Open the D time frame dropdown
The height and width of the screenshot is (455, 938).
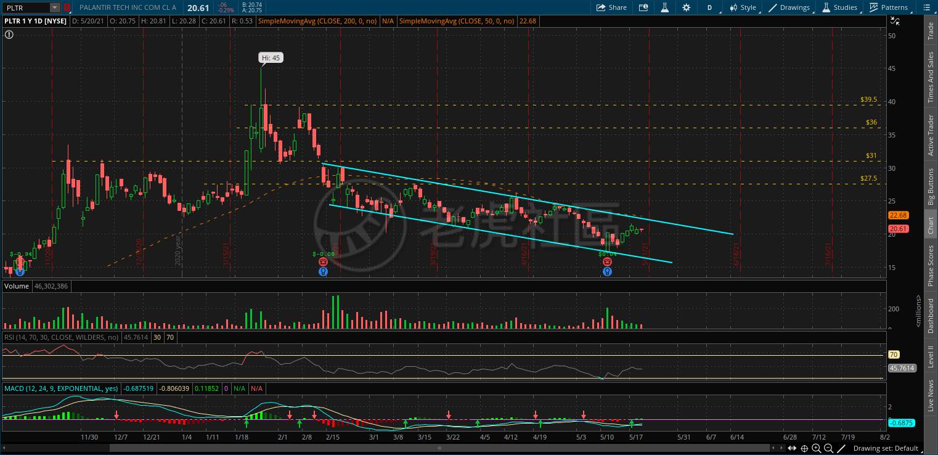click(709, 7)
